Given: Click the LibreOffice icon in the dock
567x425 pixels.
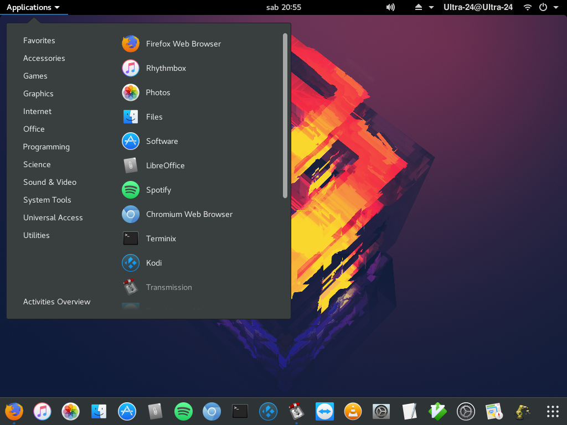Looking at the screenshot, I should pos(155,411).
